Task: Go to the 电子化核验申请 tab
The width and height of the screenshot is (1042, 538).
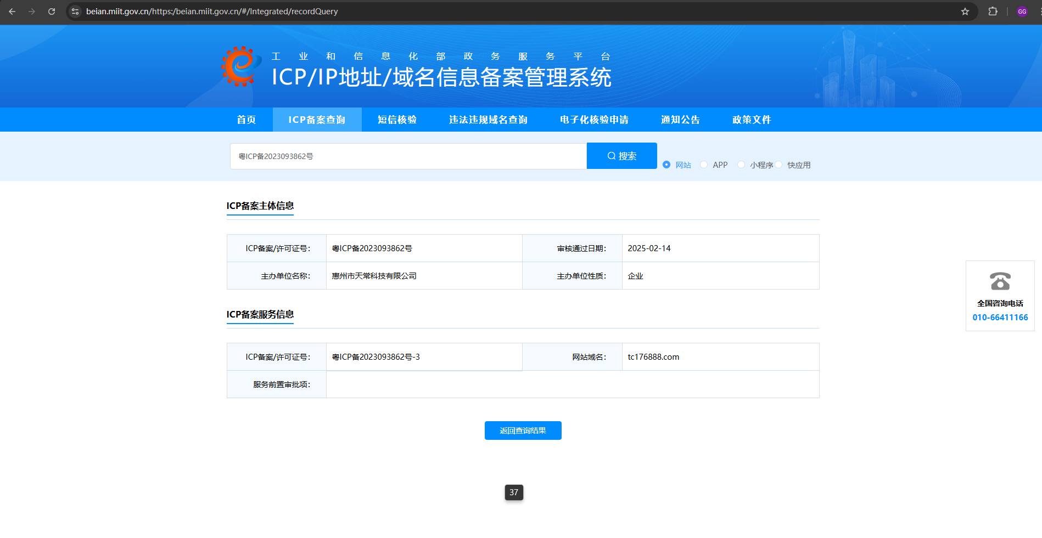Action: coord(594,120)
